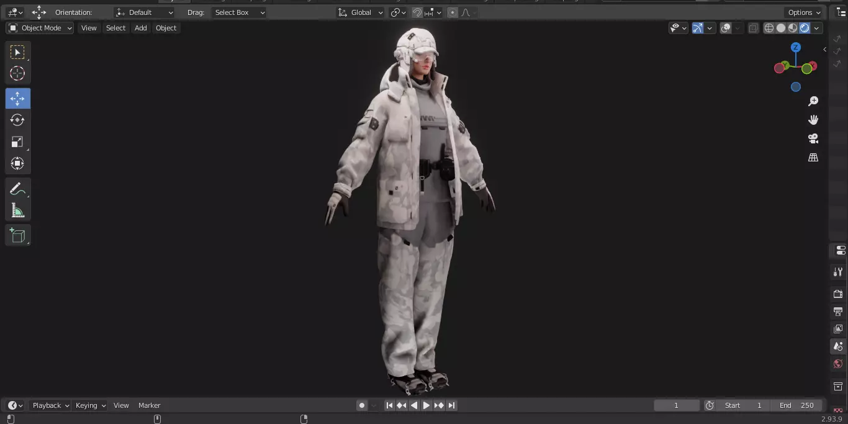Select the Select Box tool

tap(17, 52)
